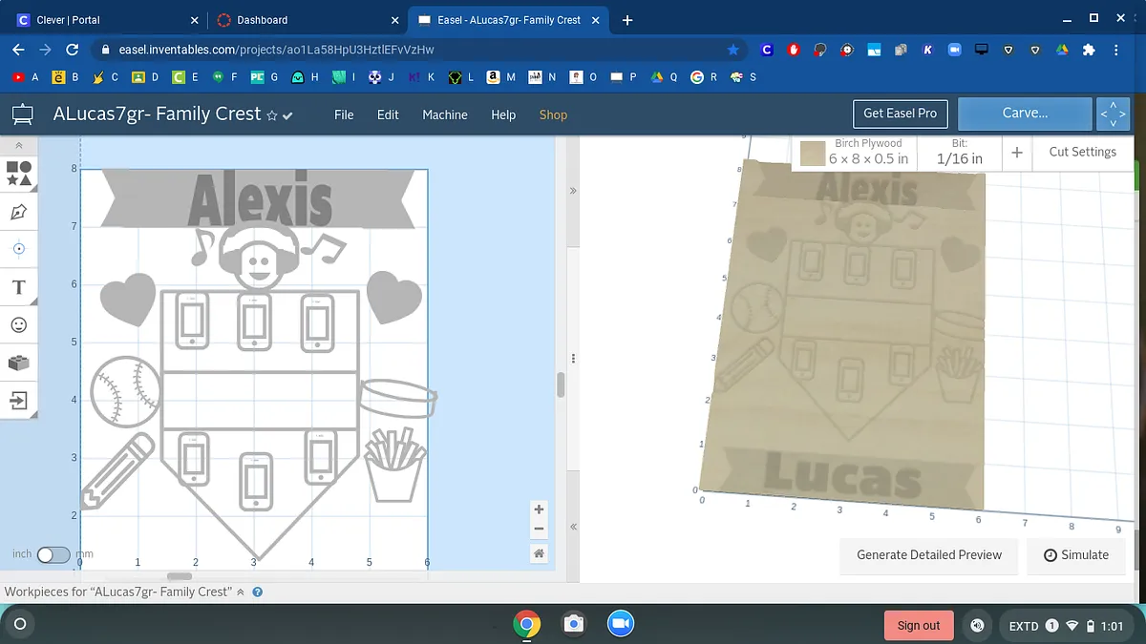Toggle units between inch and mm
Image resolution: width=1146 pixels, height=644 pixels.
click(x=53, y=554)
